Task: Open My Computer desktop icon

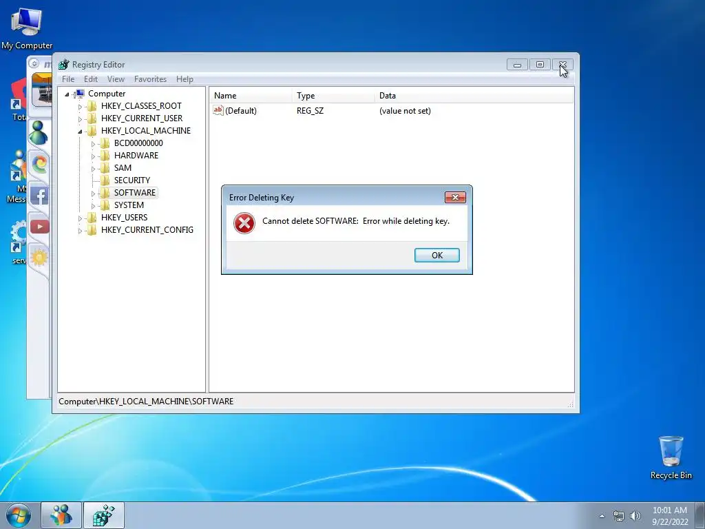Action: click(27, 28)
